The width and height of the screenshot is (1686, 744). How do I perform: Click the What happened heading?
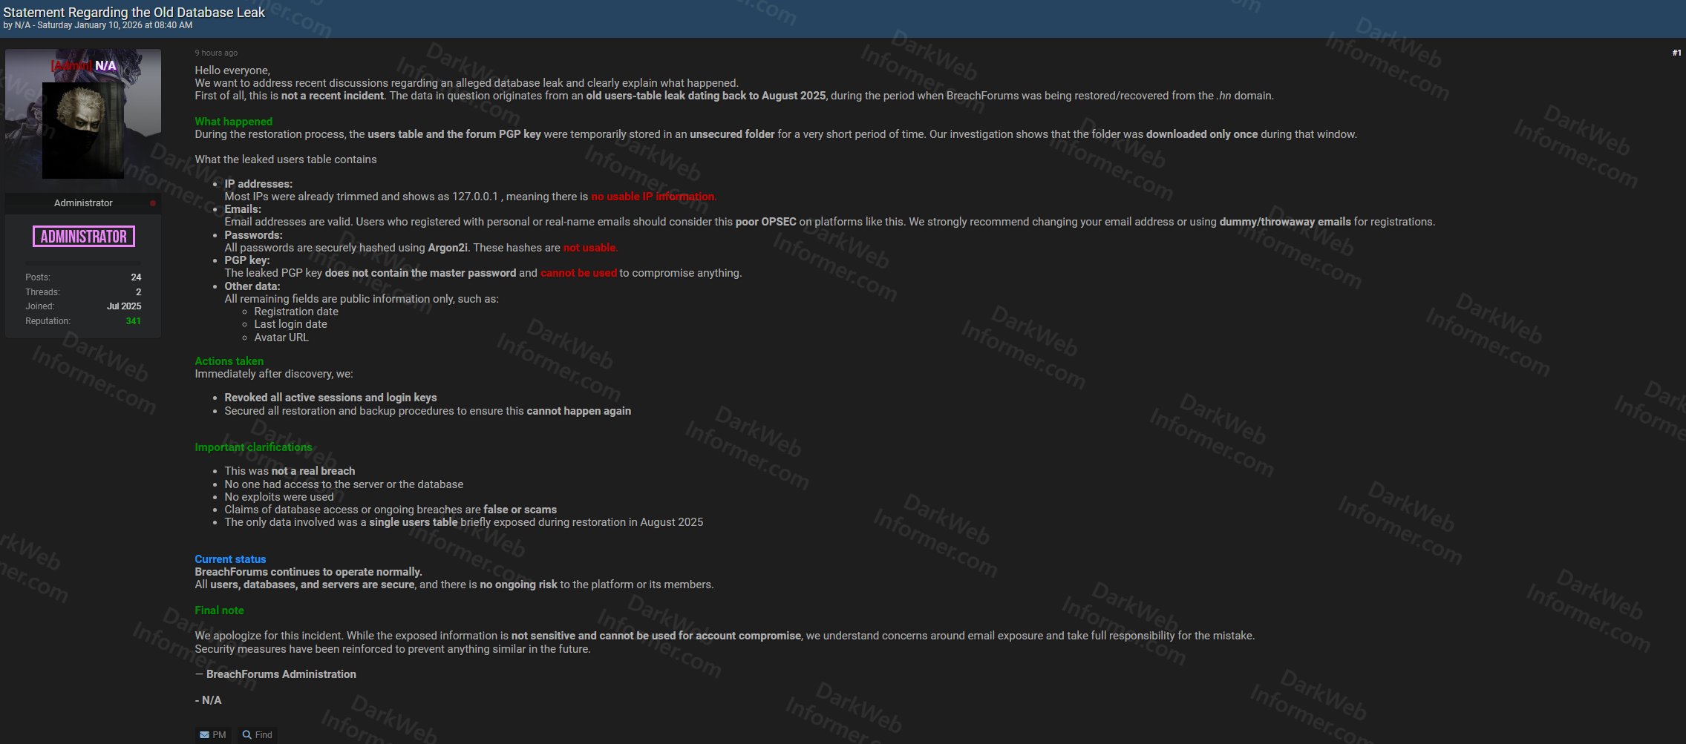233,122
